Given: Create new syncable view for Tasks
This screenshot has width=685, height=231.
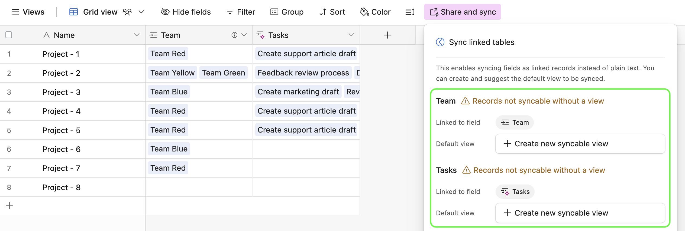Looking at the screenshot, I should 580,213.
